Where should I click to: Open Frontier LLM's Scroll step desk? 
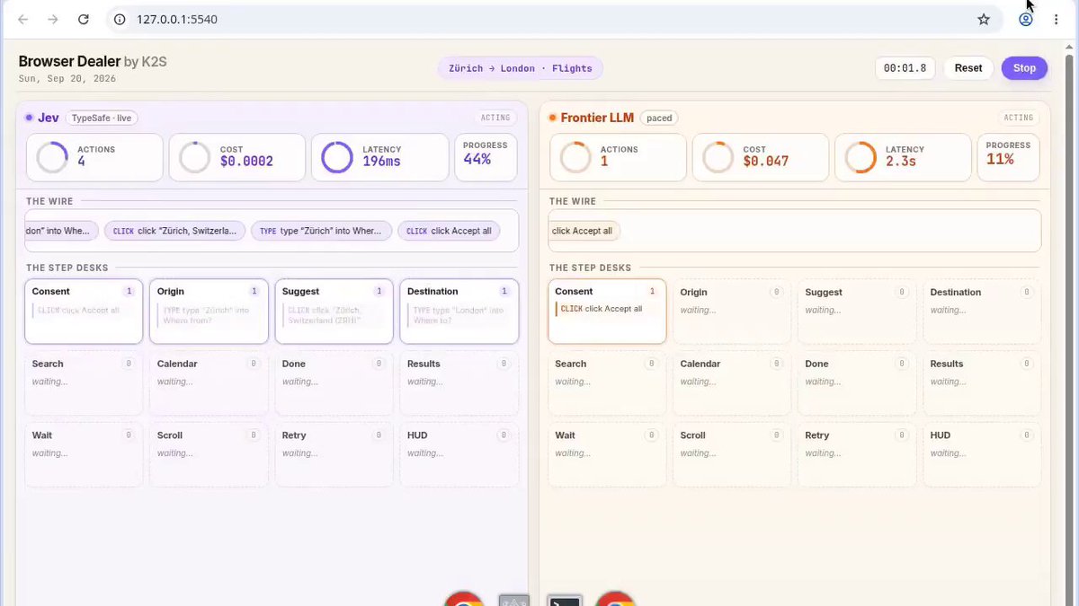(x=732, y=454)
